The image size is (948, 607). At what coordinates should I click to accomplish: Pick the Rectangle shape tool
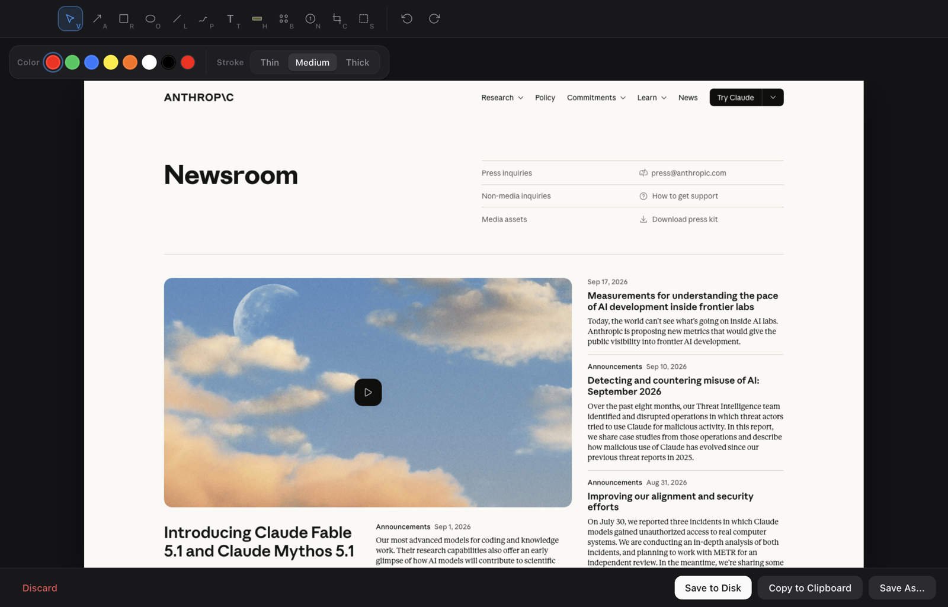pyautogui.click(x=124, y=19)
